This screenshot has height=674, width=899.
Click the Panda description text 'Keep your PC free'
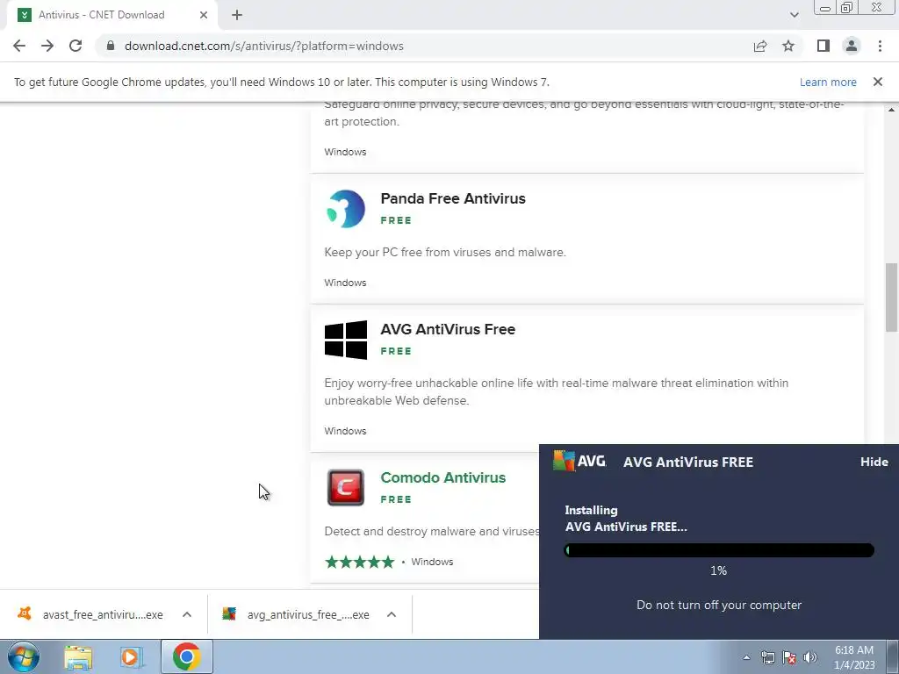pos(445,252)
